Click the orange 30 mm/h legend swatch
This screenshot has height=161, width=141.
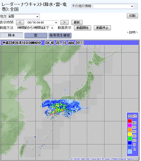tap(130, 130)
